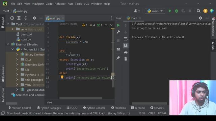
Task: Open Terminal tool window
Action: click(138, 108)
